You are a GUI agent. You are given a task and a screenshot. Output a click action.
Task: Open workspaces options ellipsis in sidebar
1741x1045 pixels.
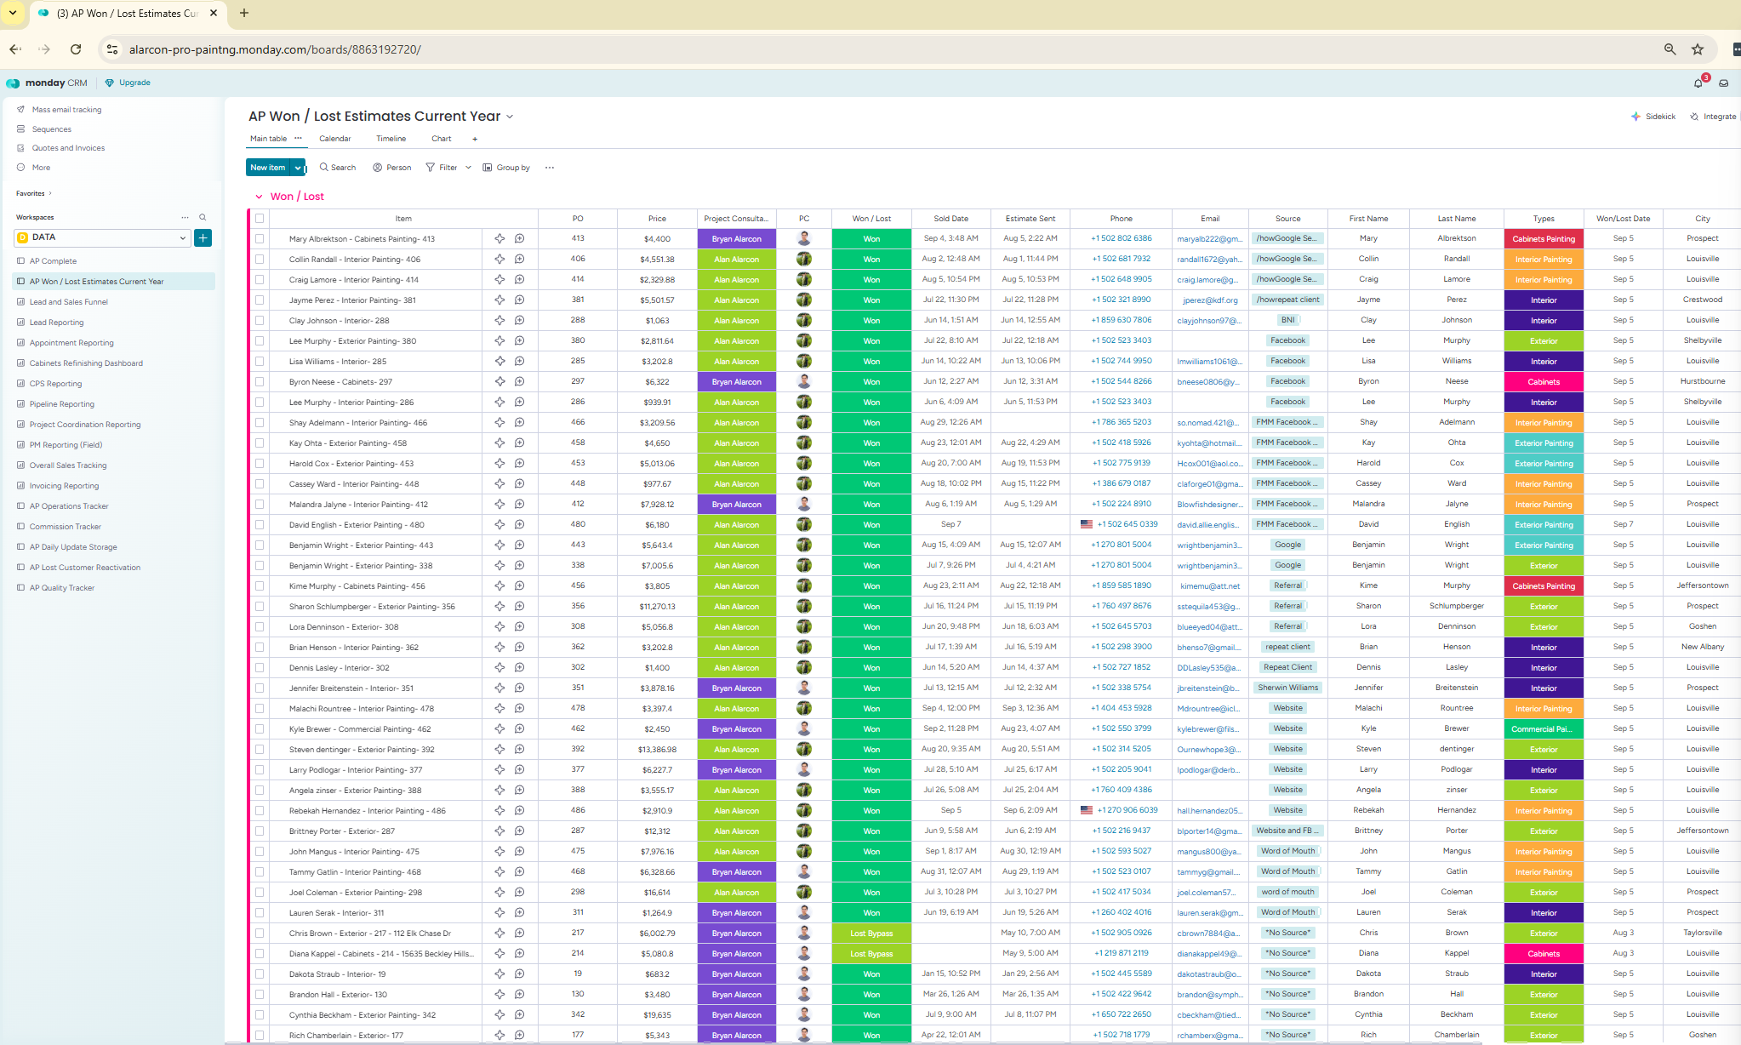pyautogui.click(x=185, y=217)
